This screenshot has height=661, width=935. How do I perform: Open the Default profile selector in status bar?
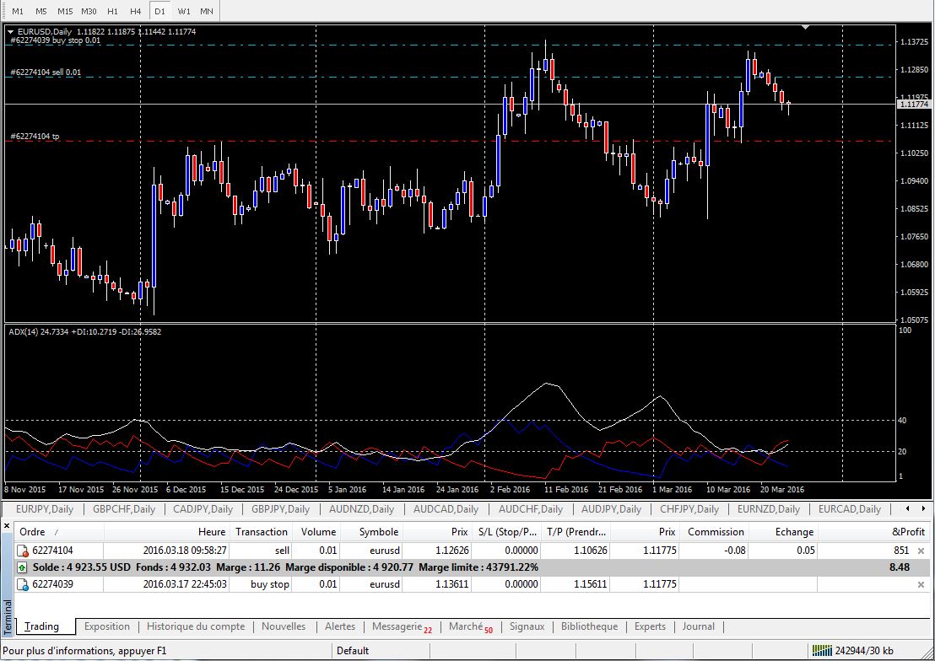click(353, 650)
